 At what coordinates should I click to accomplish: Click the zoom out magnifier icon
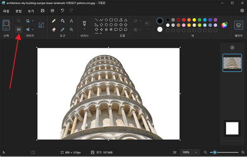coord(205,152)
